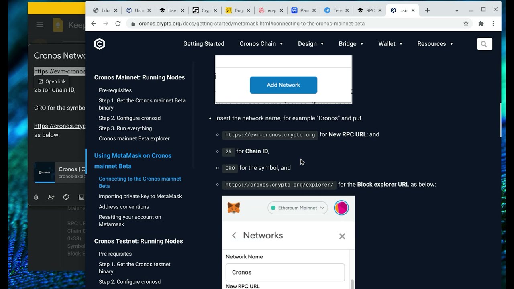Click the Networks back chevron
514x289 pixels.
(234, 236)
